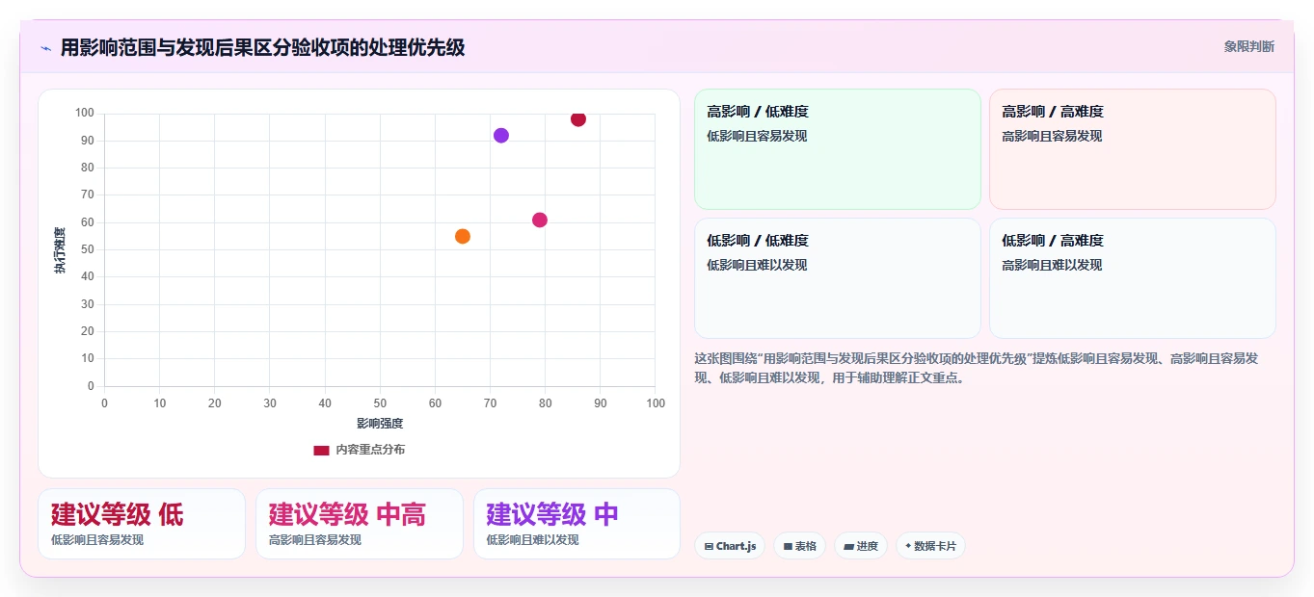Click the main heading 用影响范围与发现后果区分验收项的处理优先级
The height and width of the screenshot is (597, 1314).
tap(262, 47)
